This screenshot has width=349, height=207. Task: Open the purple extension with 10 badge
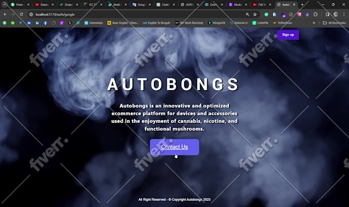pyautogui.click(x=283, y=15)
